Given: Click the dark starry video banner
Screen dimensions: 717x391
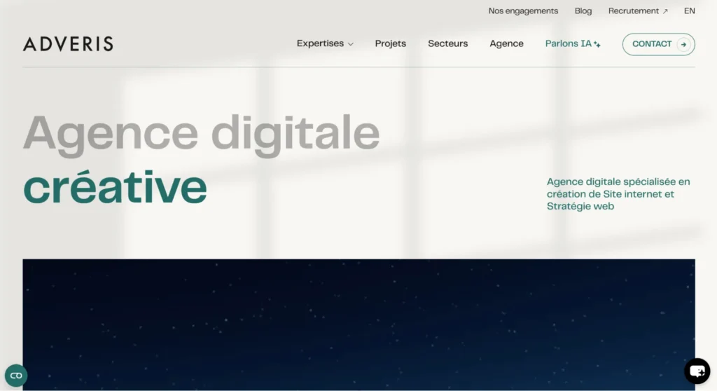Looking at the screenshot, I should [358, 324].
